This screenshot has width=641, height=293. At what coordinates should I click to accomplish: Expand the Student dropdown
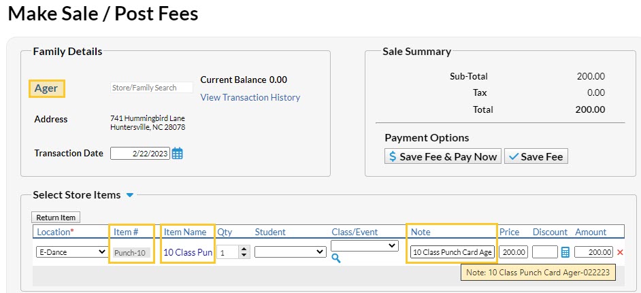[x=291, y=252]
